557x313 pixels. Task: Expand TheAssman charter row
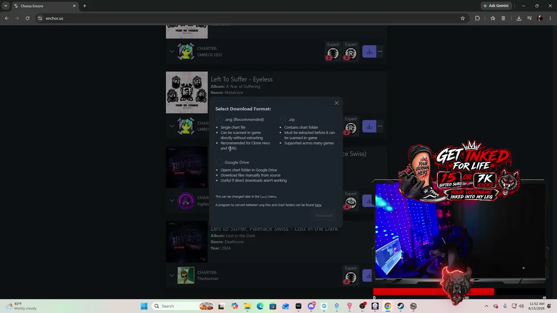(x=172, y=275)
